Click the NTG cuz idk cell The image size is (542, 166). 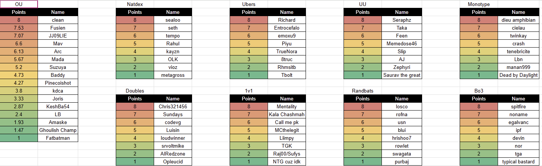point(287,162)
